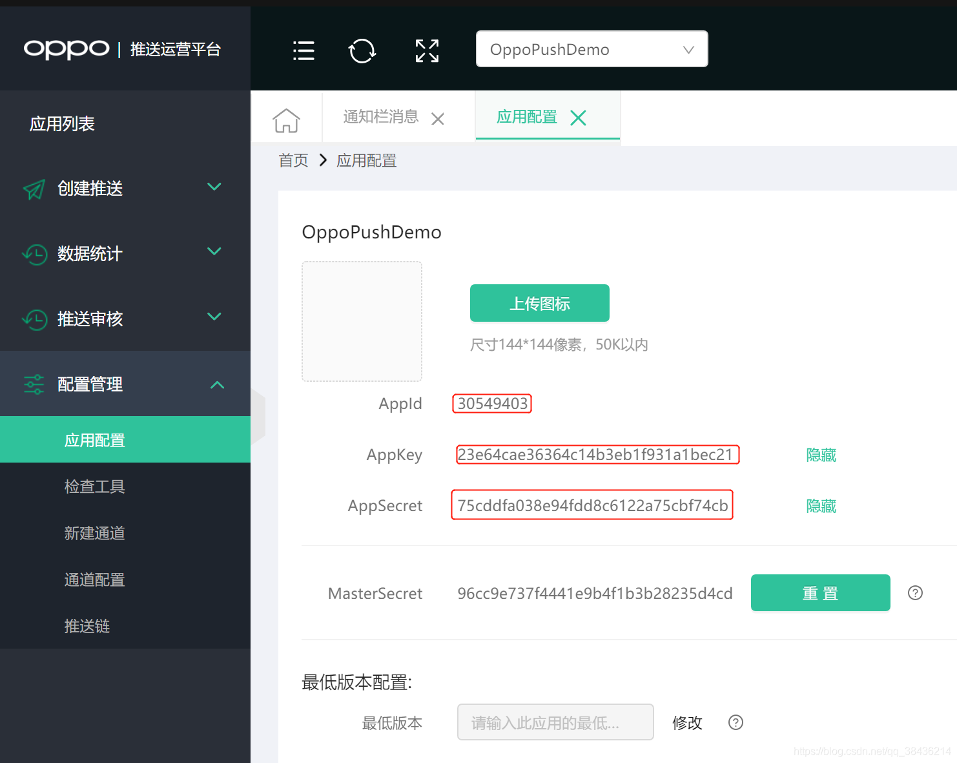Click the AppId value 30549403
The image size is (957, 763).
tap(492, 403)
